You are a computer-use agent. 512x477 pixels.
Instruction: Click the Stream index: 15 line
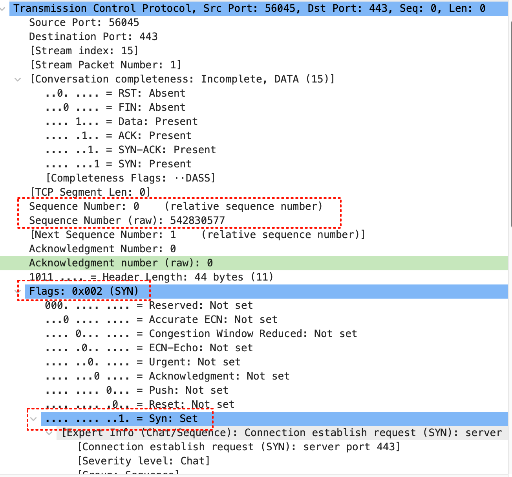(84, 51)
